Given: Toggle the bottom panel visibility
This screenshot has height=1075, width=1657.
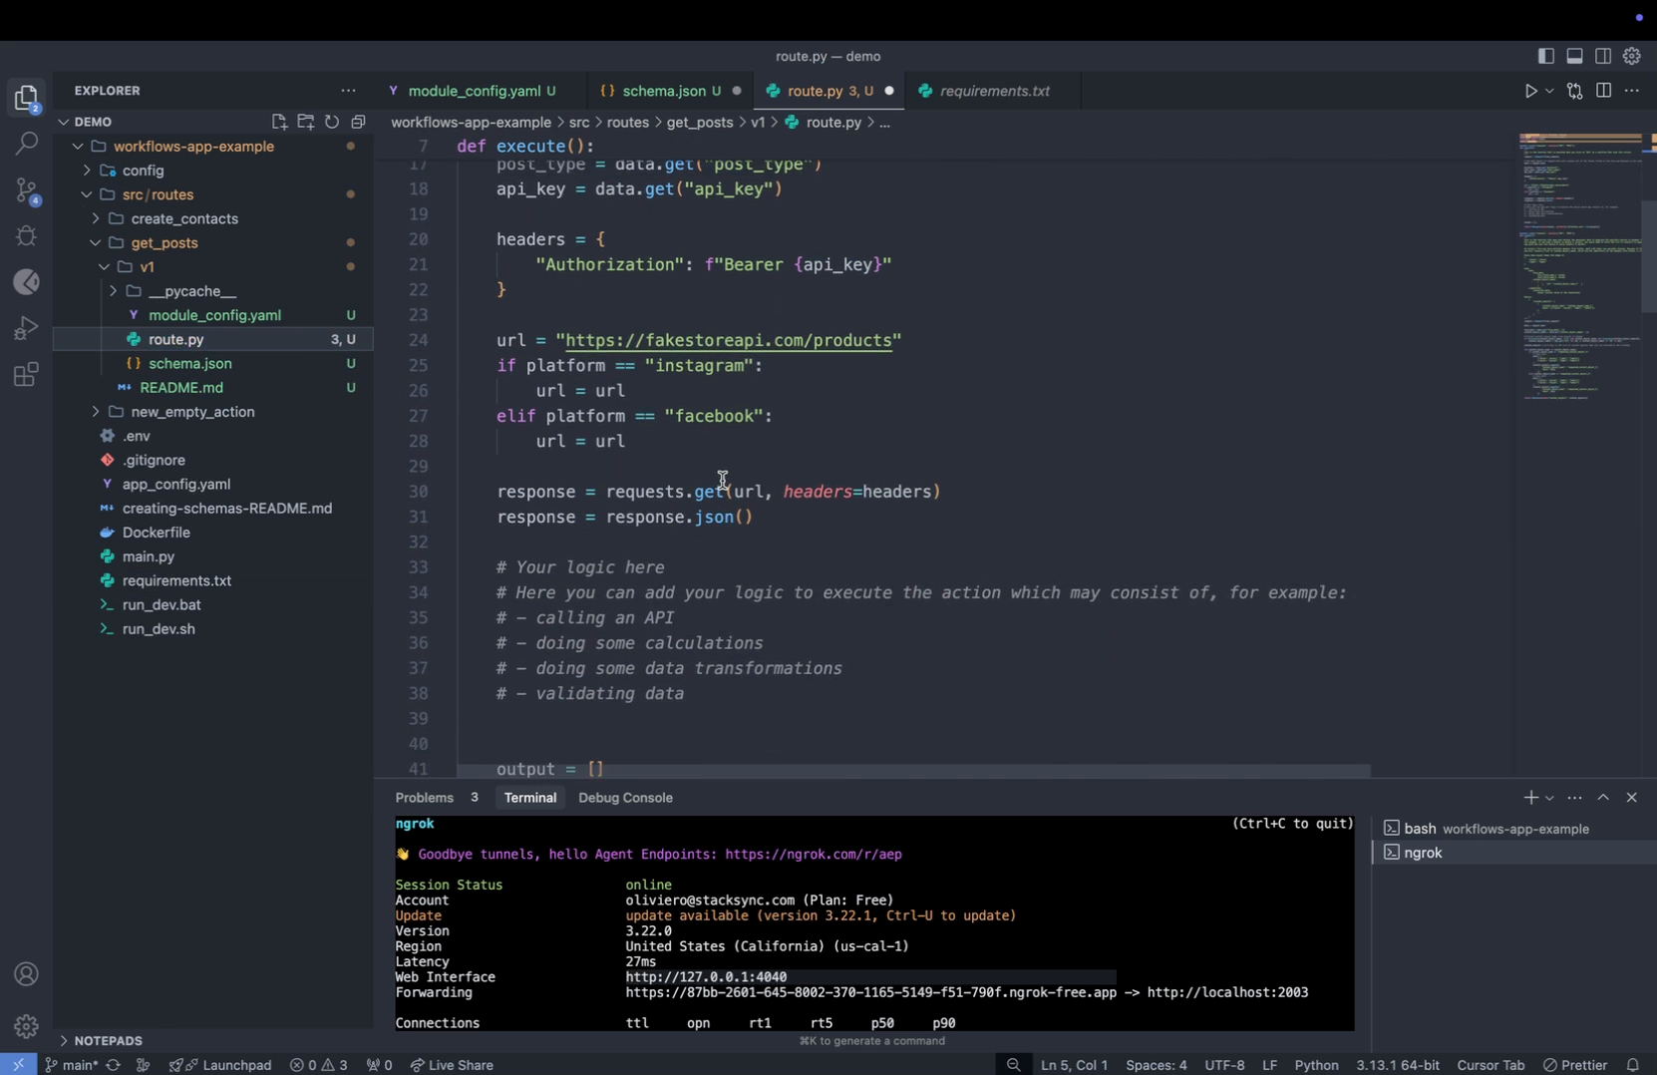Looking at the screenshot, I should 1574,57.
